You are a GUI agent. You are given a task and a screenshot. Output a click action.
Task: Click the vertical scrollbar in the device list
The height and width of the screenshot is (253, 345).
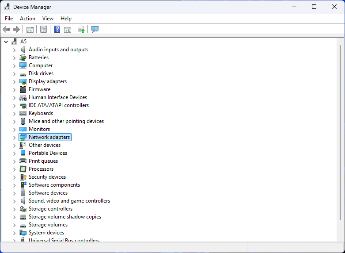[x=340, y=133]
